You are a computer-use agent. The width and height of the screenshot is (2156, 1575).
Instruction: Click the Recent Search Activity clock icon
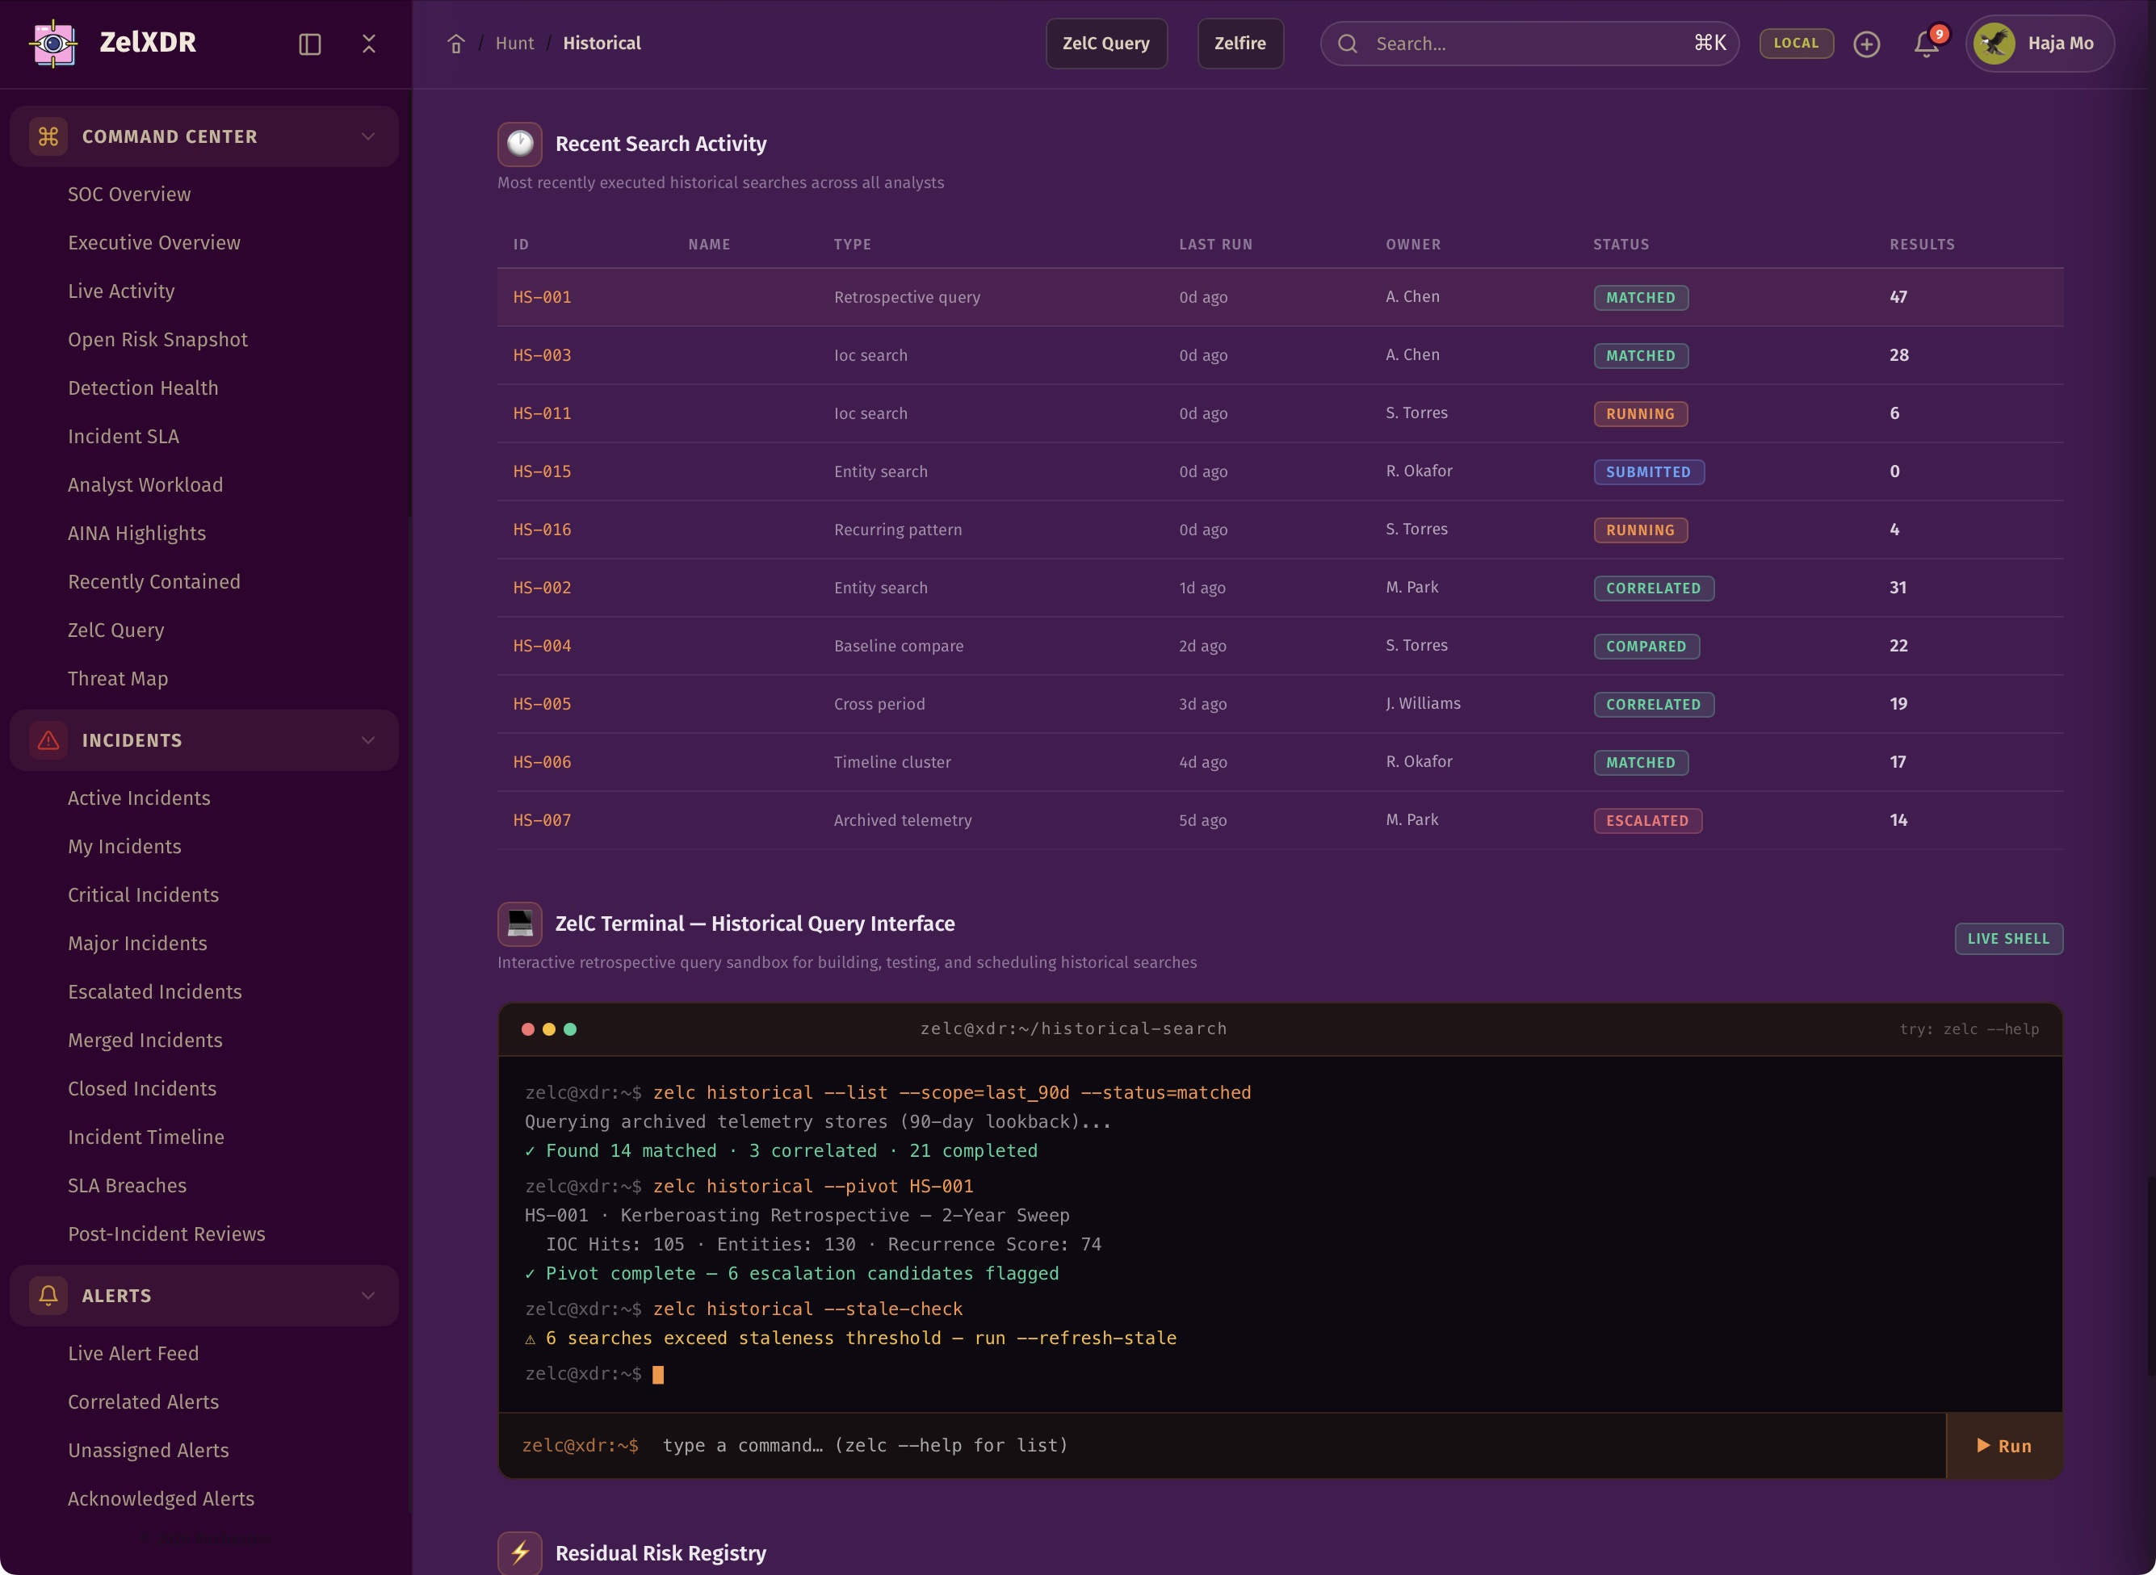[520, 144]
